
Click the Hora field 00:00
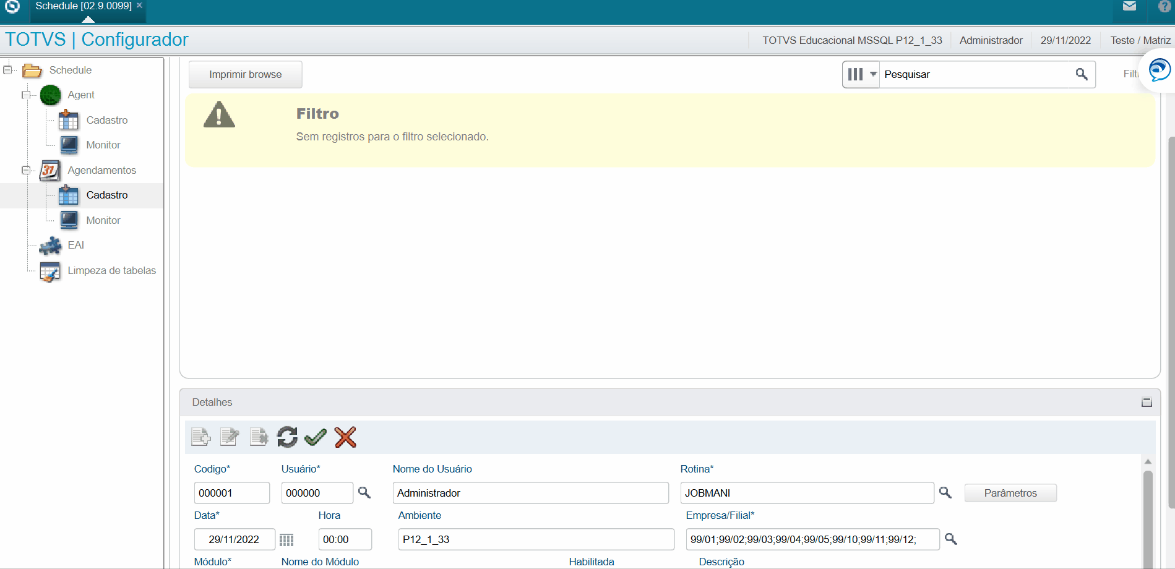pyautogui.click(x=345, y=539)
